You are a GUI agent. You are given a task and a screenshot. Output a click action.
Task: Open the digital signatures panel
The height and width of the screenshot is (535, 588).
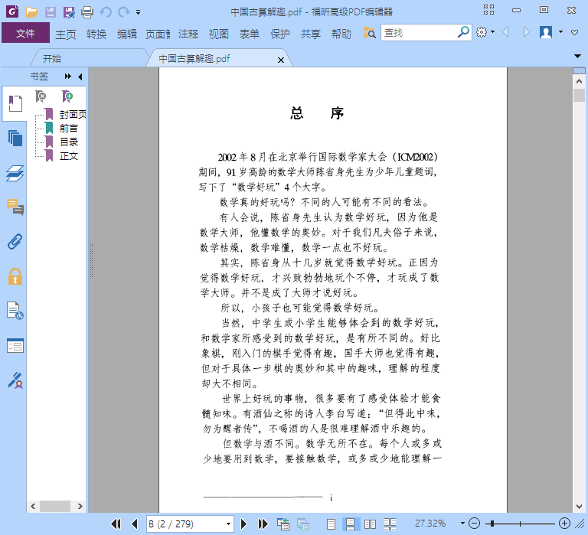(15, 380)
